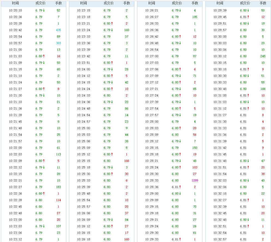This screenshot has height=242, width=271.
Task: Click volume 435 in the 10:20:42 row
Action: pos(58,30)
